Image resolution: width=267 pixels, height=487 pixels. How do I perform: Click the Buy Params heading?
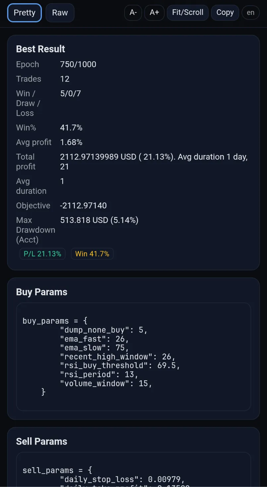(x=42, y=292)
